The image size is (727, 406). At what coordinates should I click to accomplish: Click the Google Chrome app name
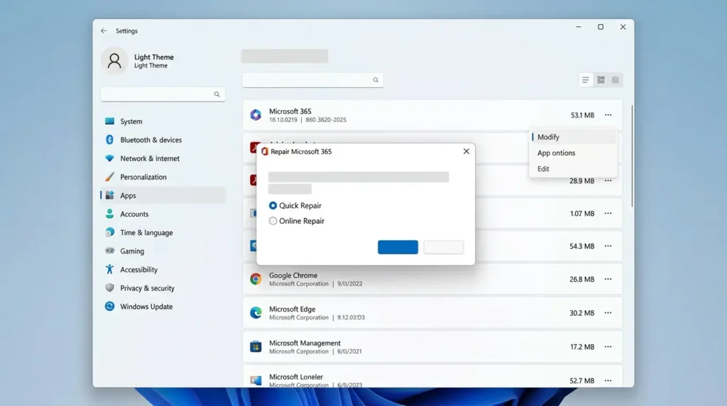point(293,275)
